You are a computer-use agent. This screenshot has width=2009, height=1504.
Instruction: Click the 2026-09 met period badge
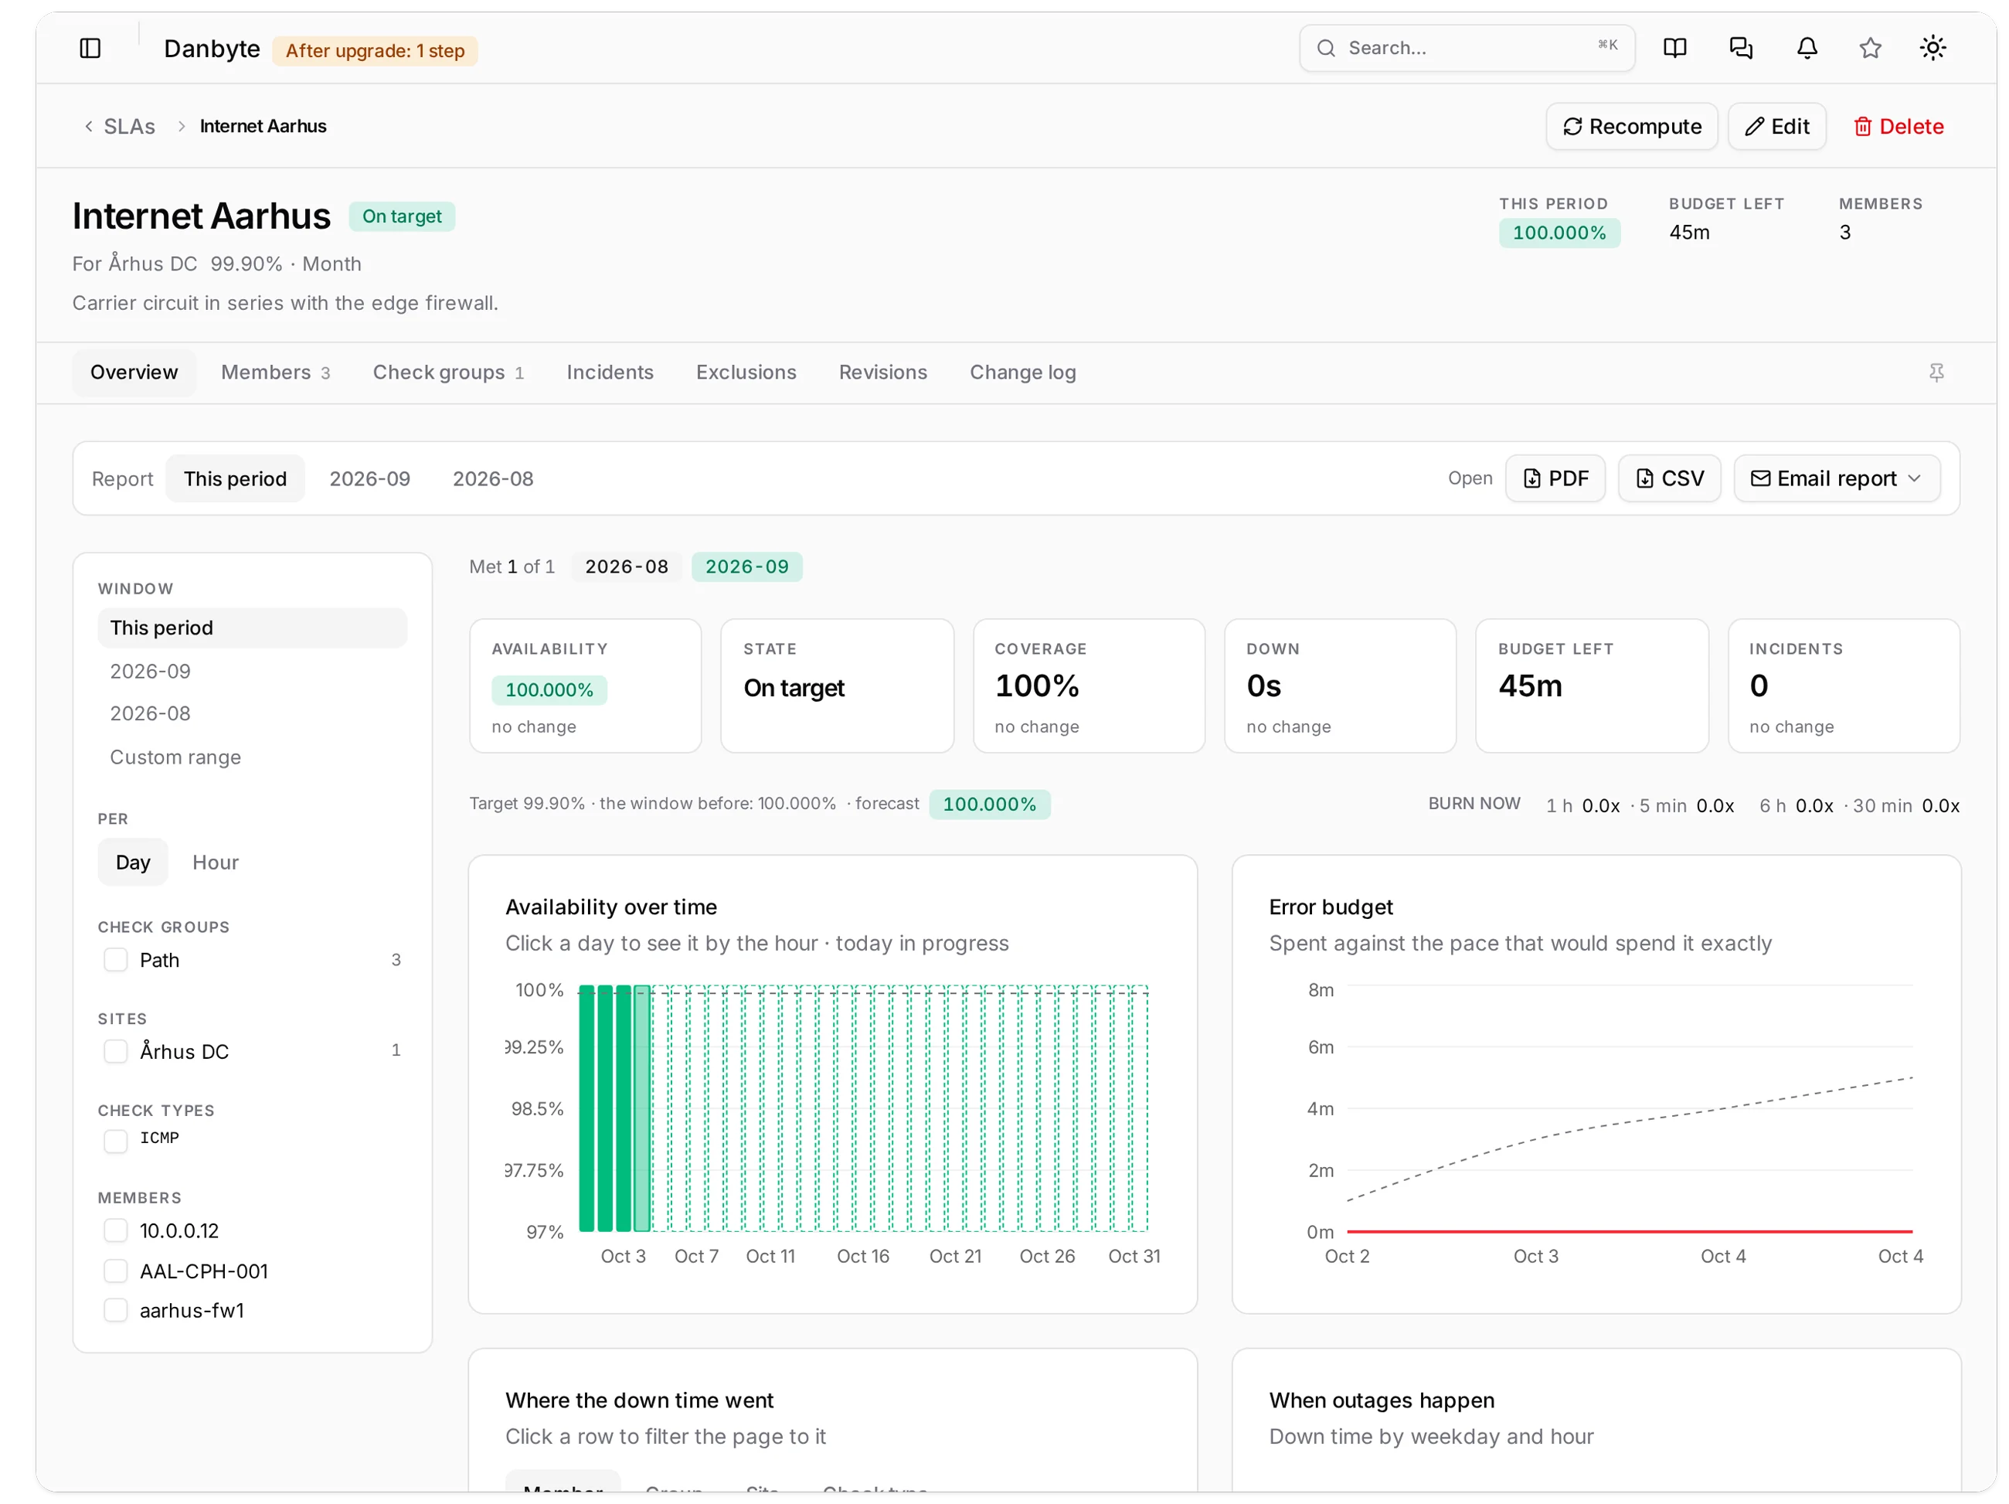[746, 567]
